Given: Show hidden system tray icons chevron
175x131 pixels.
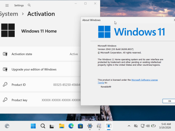Looking at the screenshot, I should 129,126.
